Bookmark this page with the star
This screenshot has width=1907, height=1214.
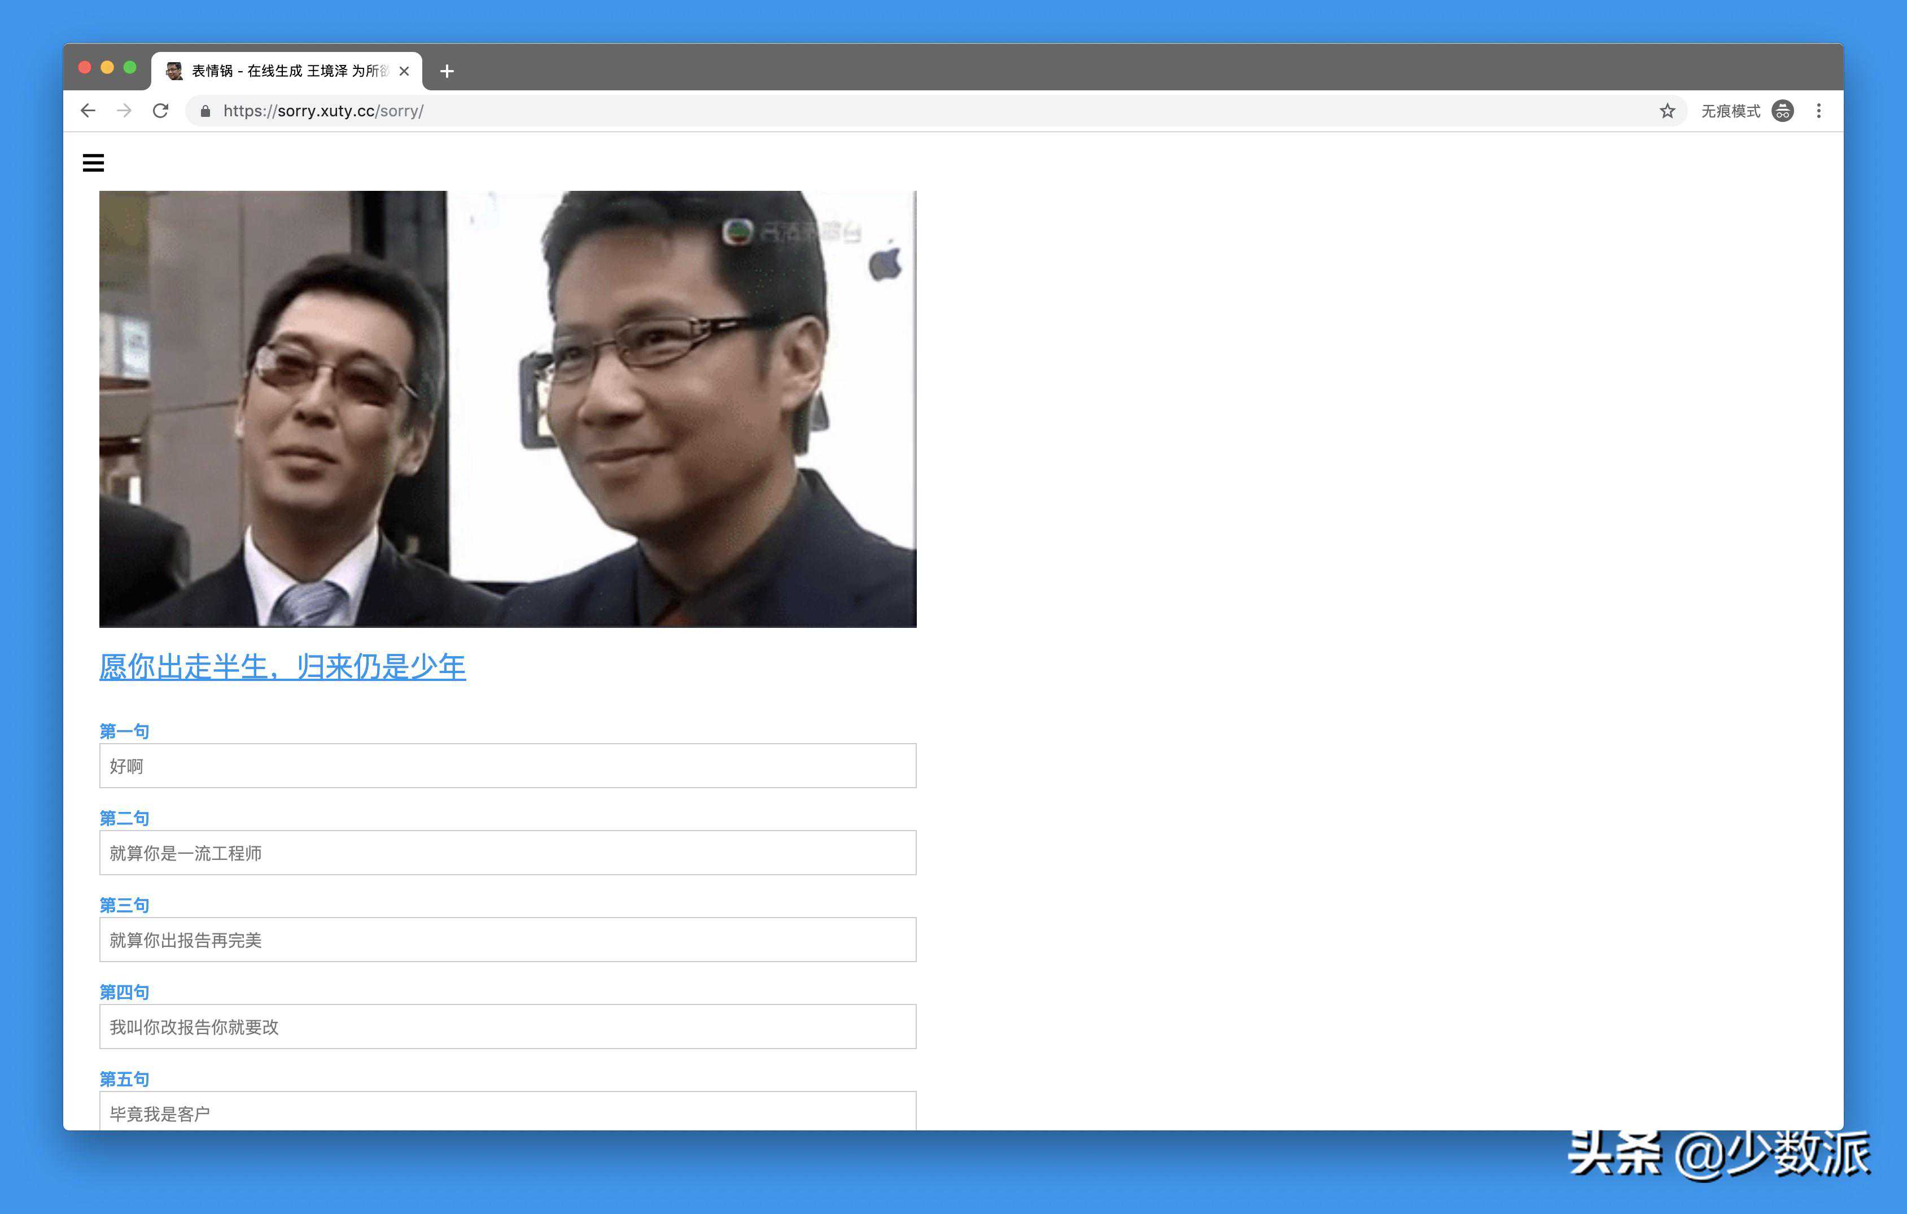(x=1667, y=111)
